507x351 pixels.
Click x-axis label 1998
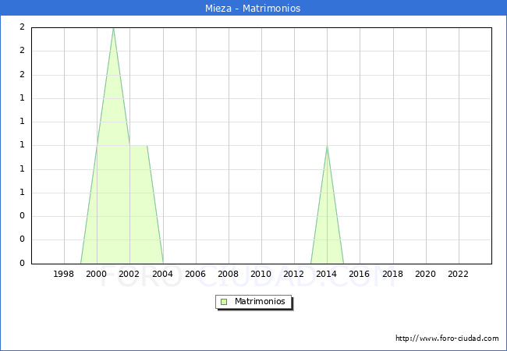click(x=63, y=274)
